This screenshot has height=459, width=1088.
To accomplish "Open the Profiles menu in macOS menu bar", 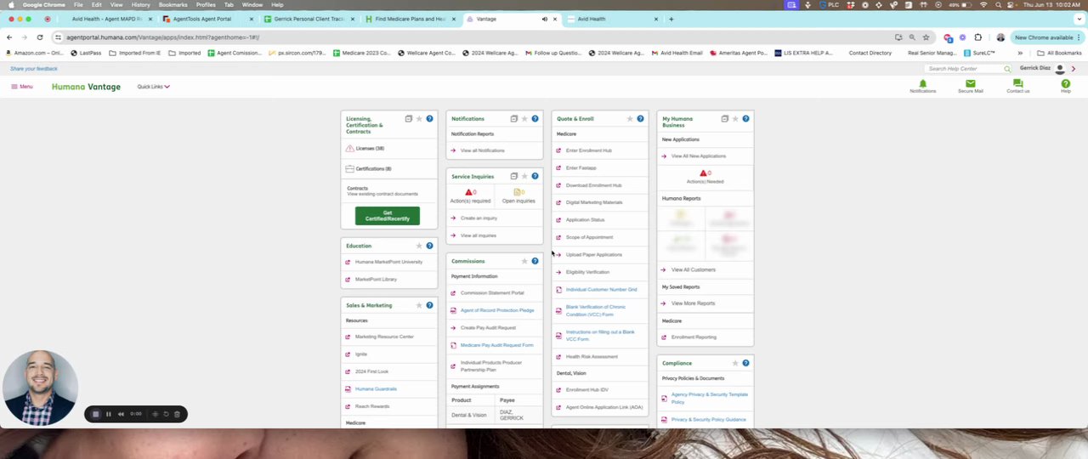I will [206, 5].
